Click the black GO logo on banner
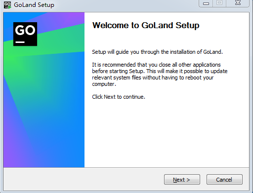Image resolution: width=253 pixels, height=193 pixels. tap(25, 34)
